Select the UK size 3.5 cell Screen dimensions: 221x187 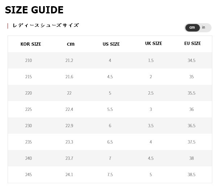click(151, 125)
